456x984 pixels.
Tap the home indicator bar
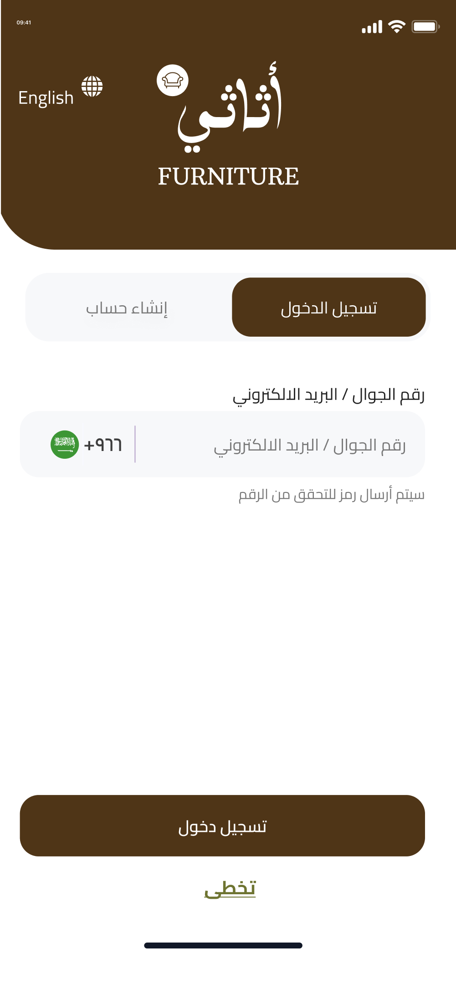click(x=223, y=945)
